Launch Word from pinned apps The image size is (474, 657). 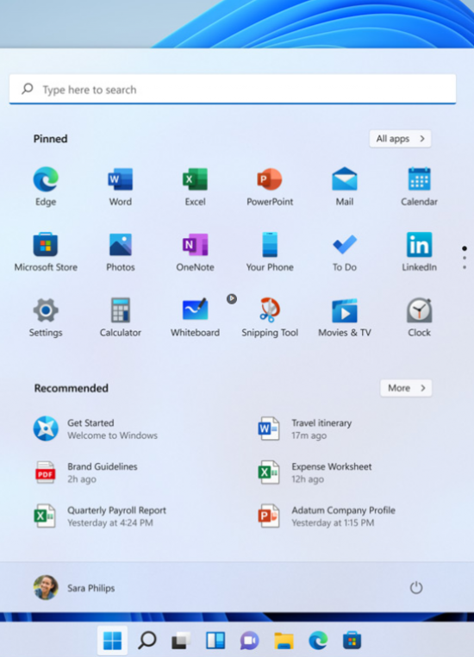pos(120,186)
